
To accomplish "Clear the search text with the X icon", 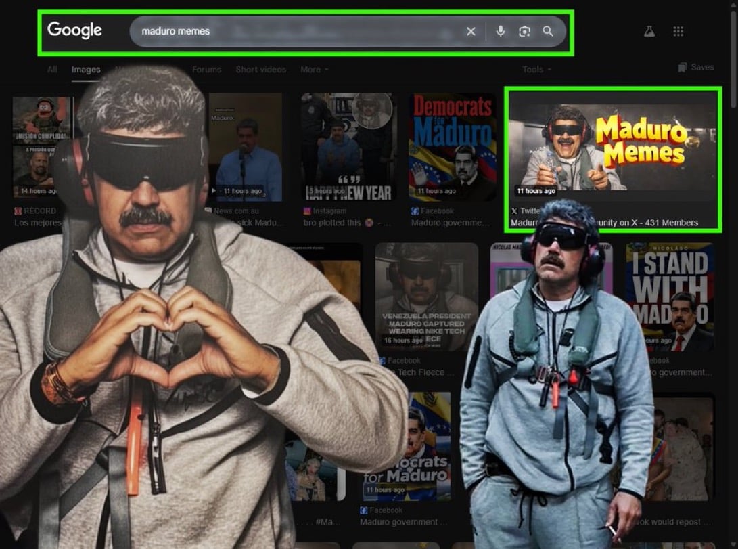I will (x=471, y=32).
